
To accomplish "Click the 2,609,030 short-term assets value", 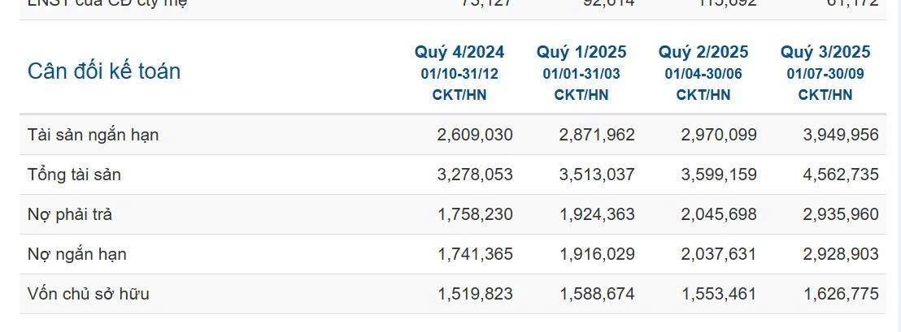I will (x=475, y=135).
